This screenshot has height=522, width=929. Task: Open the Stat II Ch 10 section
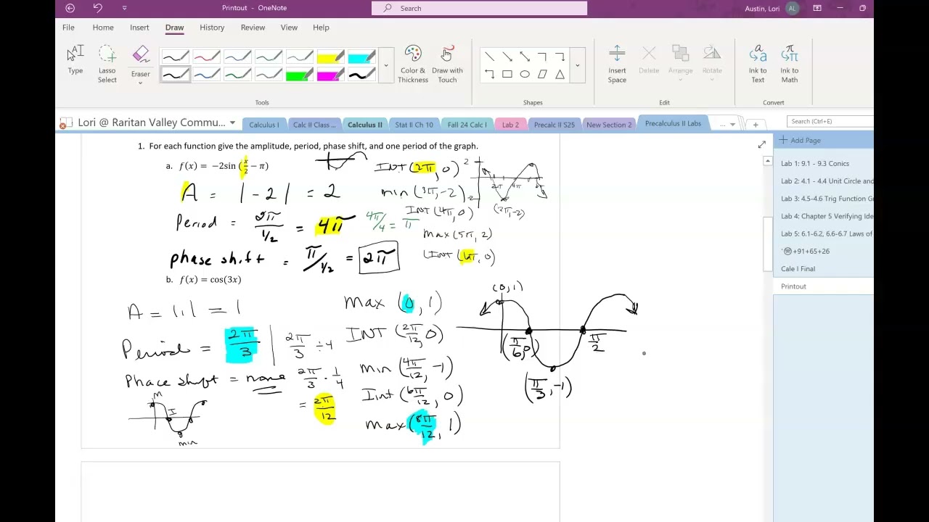(414, 125)
